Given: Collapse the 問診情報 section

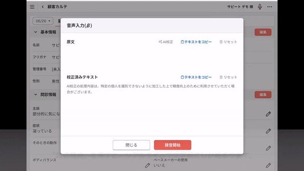Looking at the screenshot, I should (36, 94).
